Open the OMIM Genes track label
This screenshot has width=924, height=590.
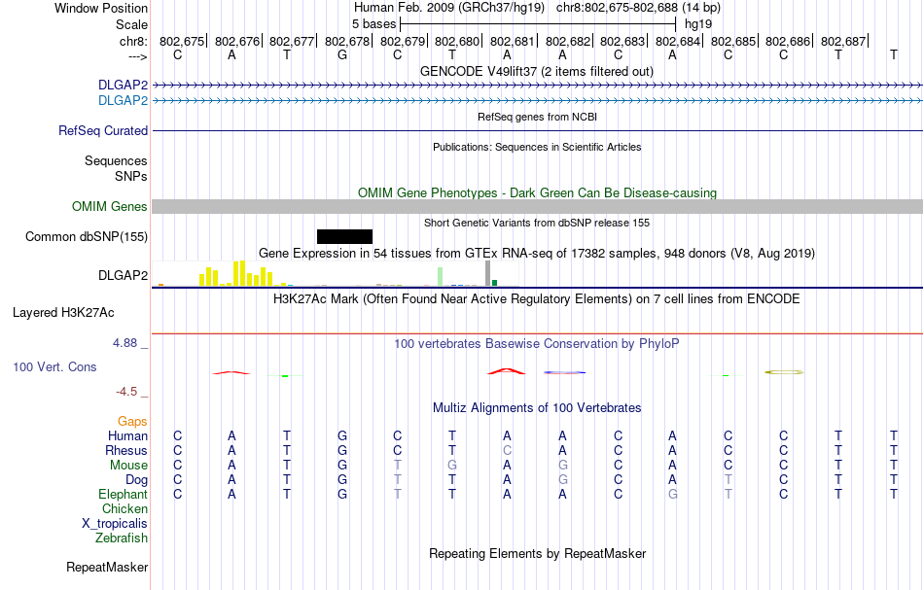[x=109, y=207]
